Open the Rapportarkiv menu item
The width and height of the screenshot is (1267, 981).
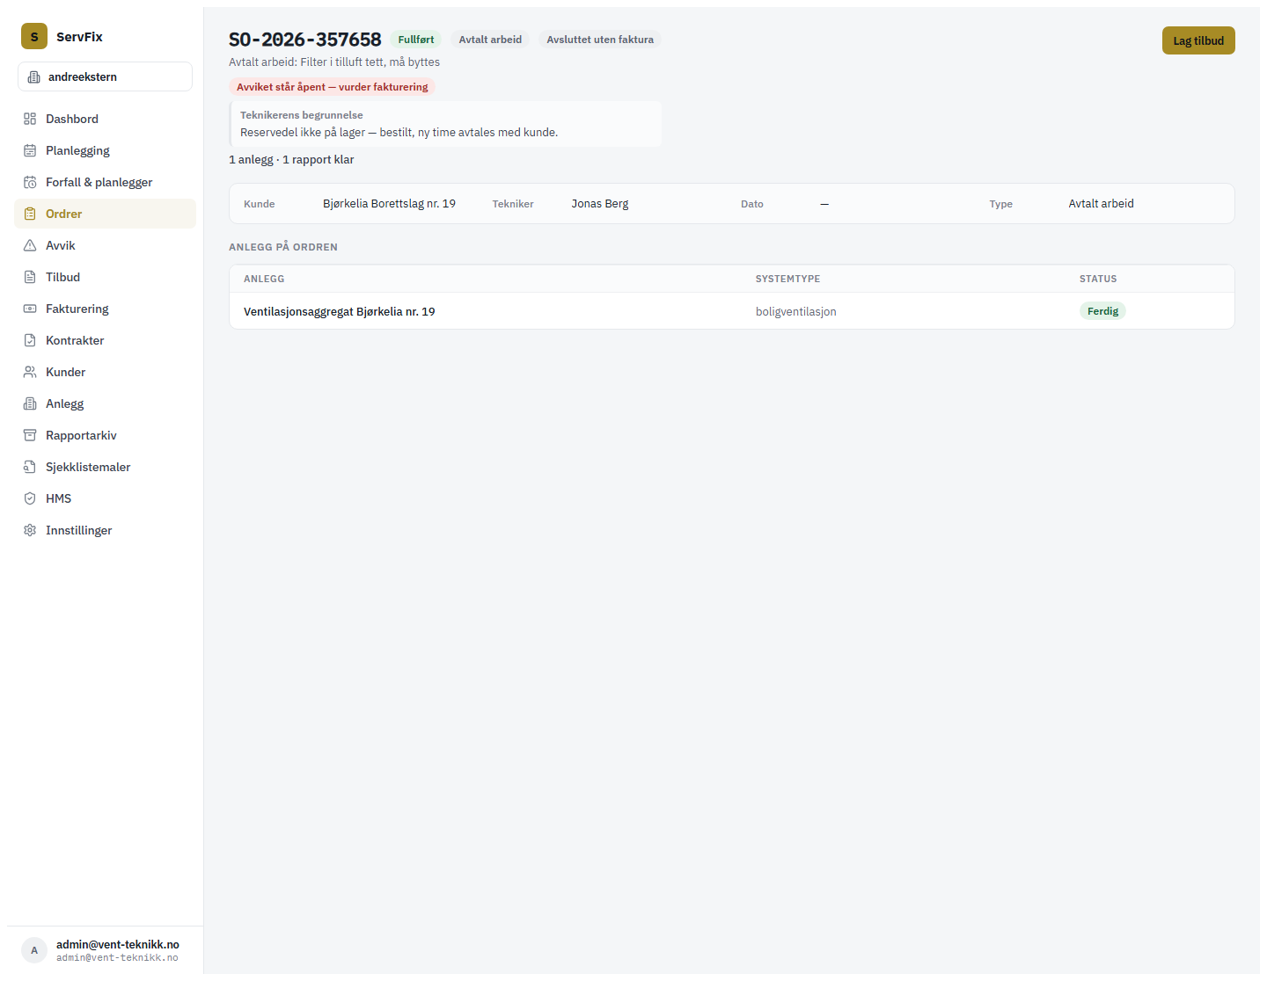click(105, 435)
